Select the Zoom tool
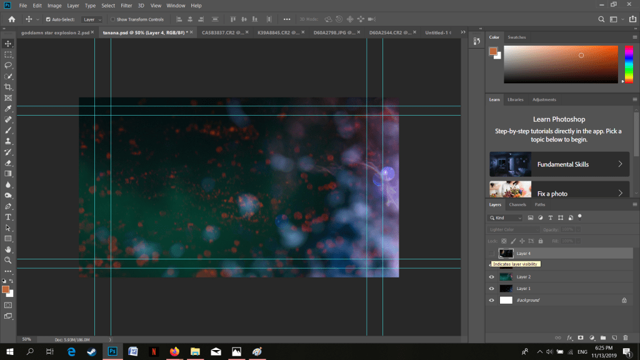The height and width of the screenshot is (360, 640). pyautogui.click(x=8, y=260)
